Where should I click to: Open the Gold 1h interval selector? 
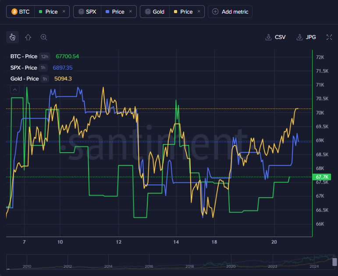(x=45, y=79)
